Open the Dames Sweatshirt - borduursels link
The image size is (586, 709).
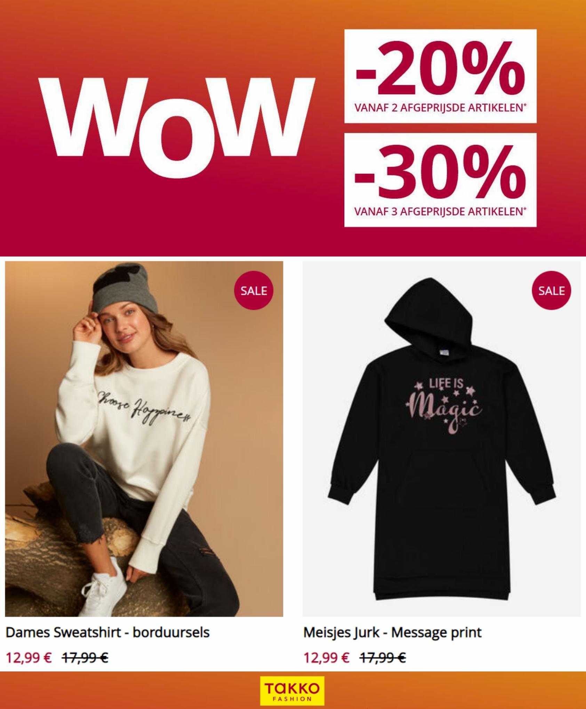click(x=107, y=633)
